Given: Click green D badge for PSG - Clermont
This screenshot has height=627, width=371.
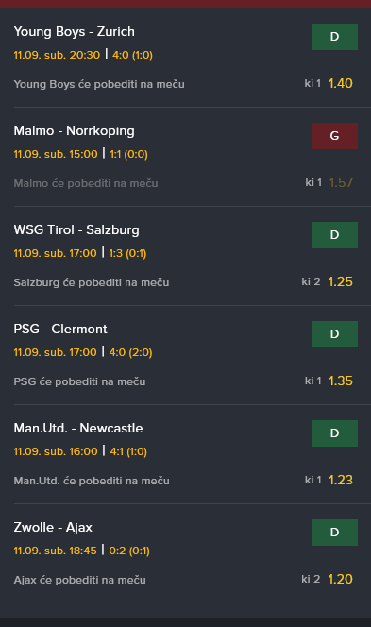Looking at the screenshot, I should tap(334, 334).
